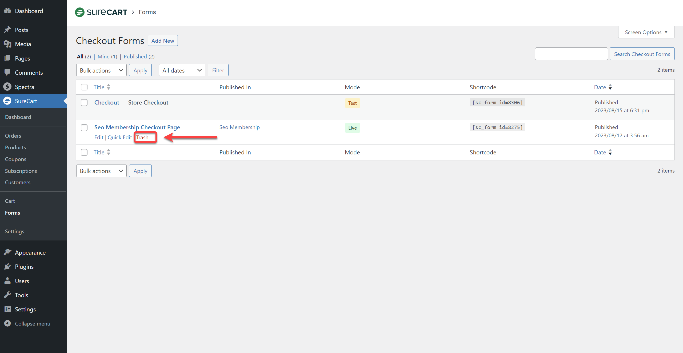Click the Tools wrench icon
Screen dimensions: 683x353
tap(7, 295)
